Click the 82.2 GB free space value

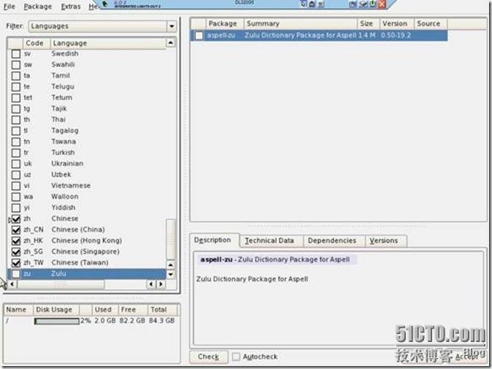pyautogui.click(x=132, y=321)
